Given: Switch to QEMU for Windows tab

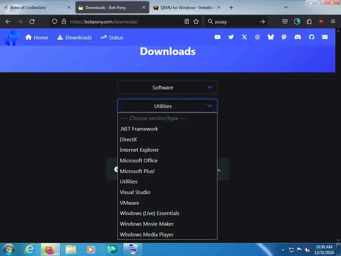Looking at the screenshot, I should point(187,8).
